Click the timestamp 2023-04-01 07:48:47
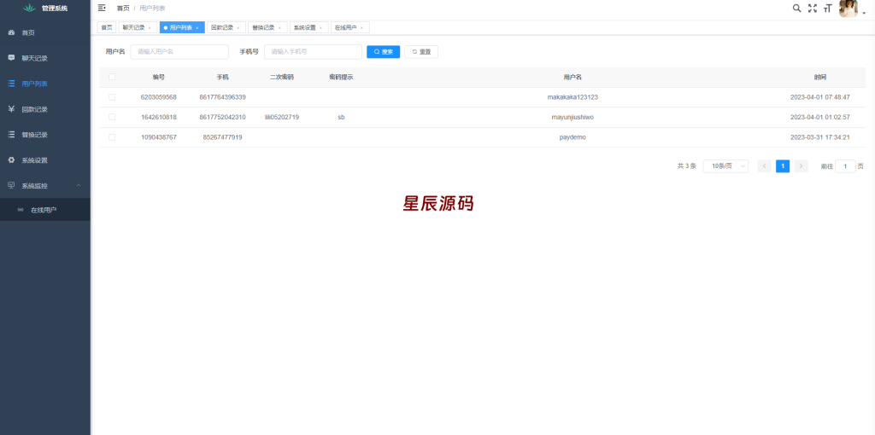Viewport: 875px width, 435px height. point(819,97)
